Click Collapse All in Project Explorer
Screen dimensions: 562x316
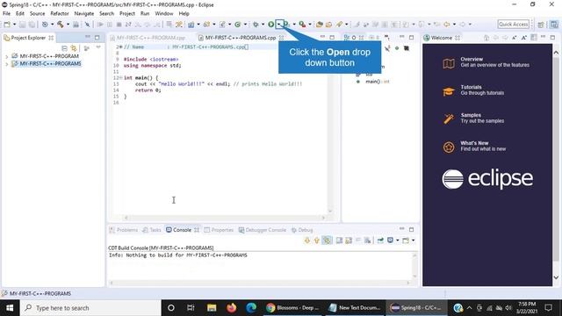[64, 48]
